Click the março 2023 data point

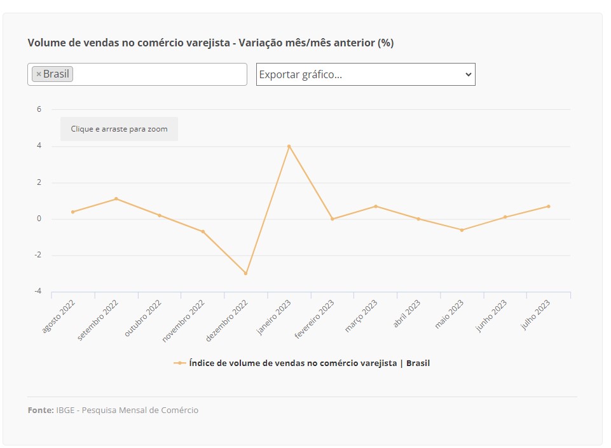click(376, 206)
